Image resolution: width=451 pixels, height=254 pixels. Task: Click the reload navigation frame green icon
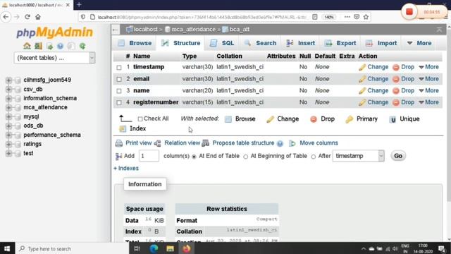click(x=82, y=46)
